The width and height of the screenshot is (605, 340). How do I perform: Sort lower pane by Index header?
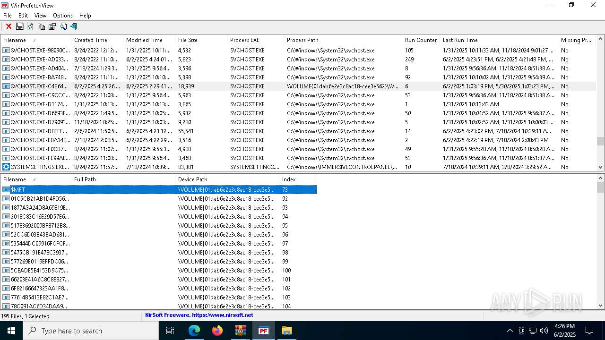pyautogui.click(x=298, y=179)
